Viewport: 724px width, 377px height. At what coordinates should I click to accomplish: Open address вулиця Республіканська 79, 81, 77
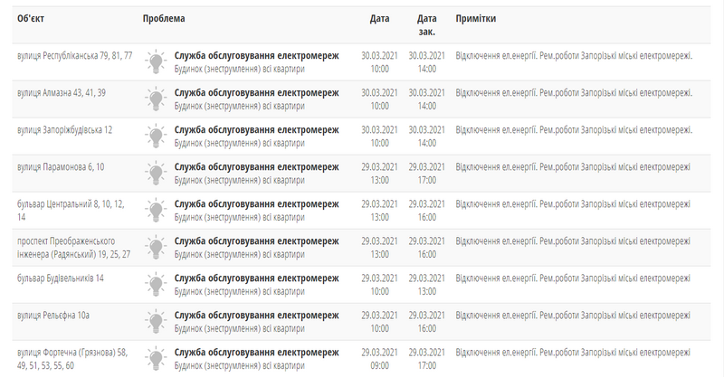click(x=75, y=56)
